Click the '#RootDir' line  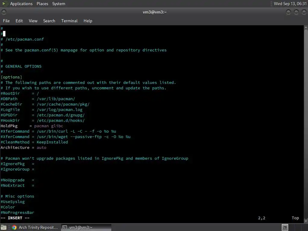[20, 94]
